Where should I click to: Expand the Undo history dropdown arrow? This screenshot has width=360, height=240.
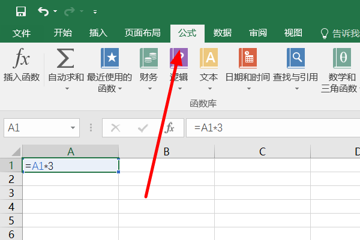[55, 11]
